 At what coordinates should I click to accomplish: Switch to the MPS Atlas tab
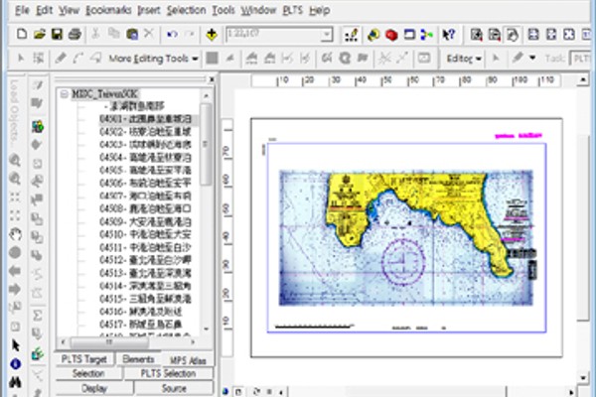[188, 360]
